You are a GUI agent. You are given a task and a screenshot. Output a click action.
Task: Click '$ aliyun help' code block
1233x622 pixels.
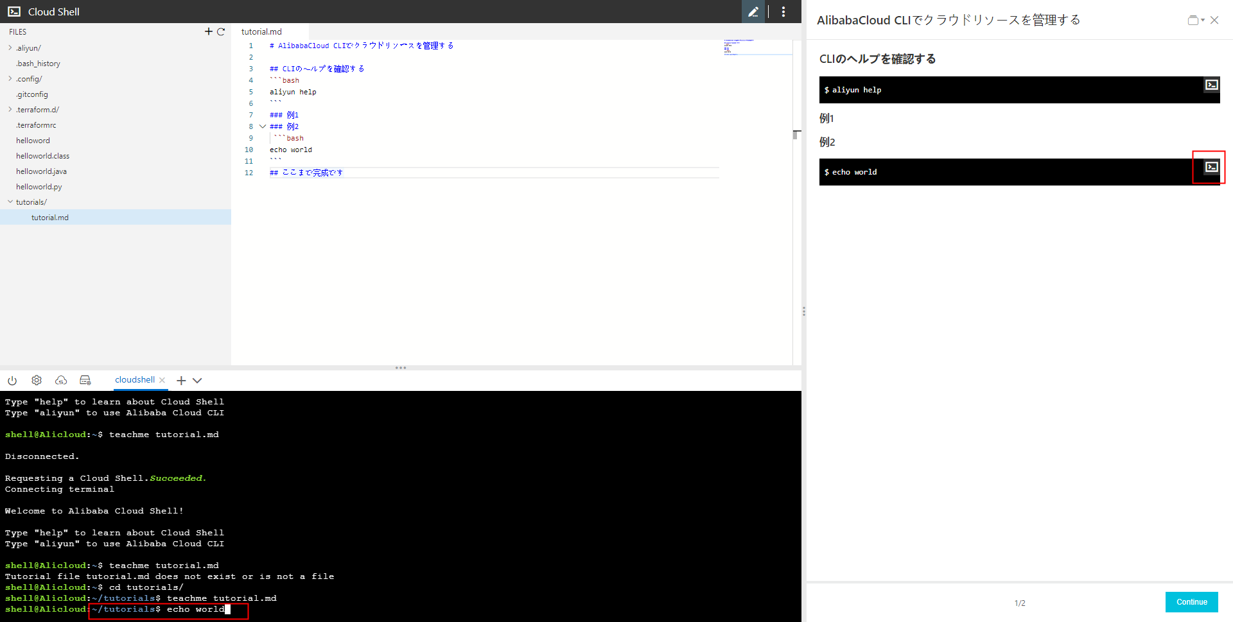[x=1019, y=90]
